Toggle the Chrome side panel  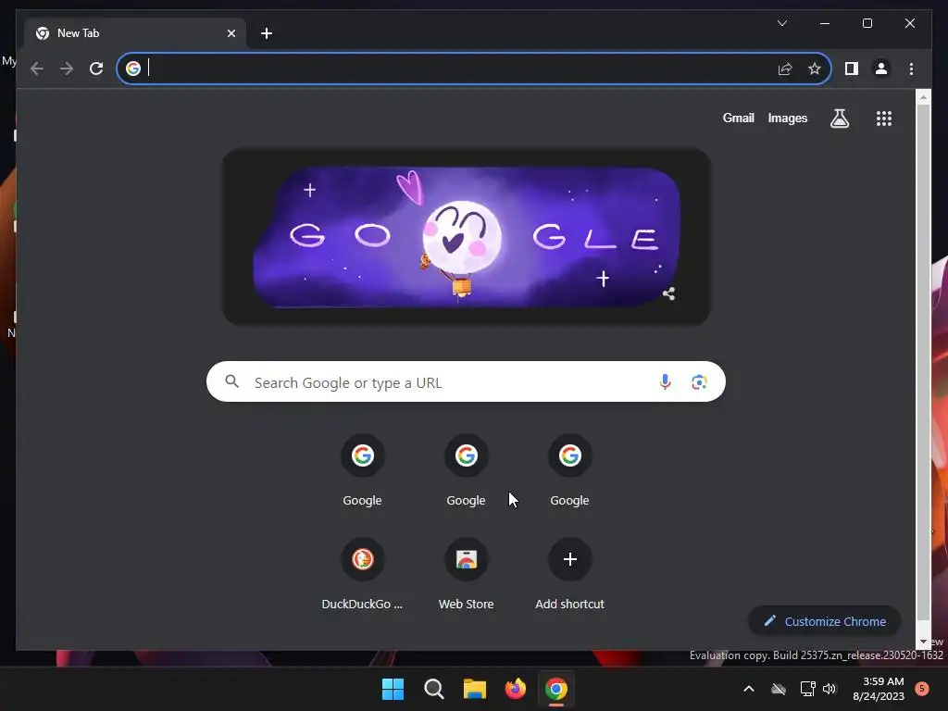(x=852, y=69)
